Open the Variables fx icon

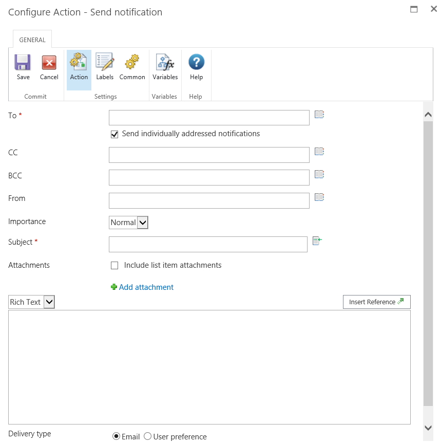coord(165,62)
